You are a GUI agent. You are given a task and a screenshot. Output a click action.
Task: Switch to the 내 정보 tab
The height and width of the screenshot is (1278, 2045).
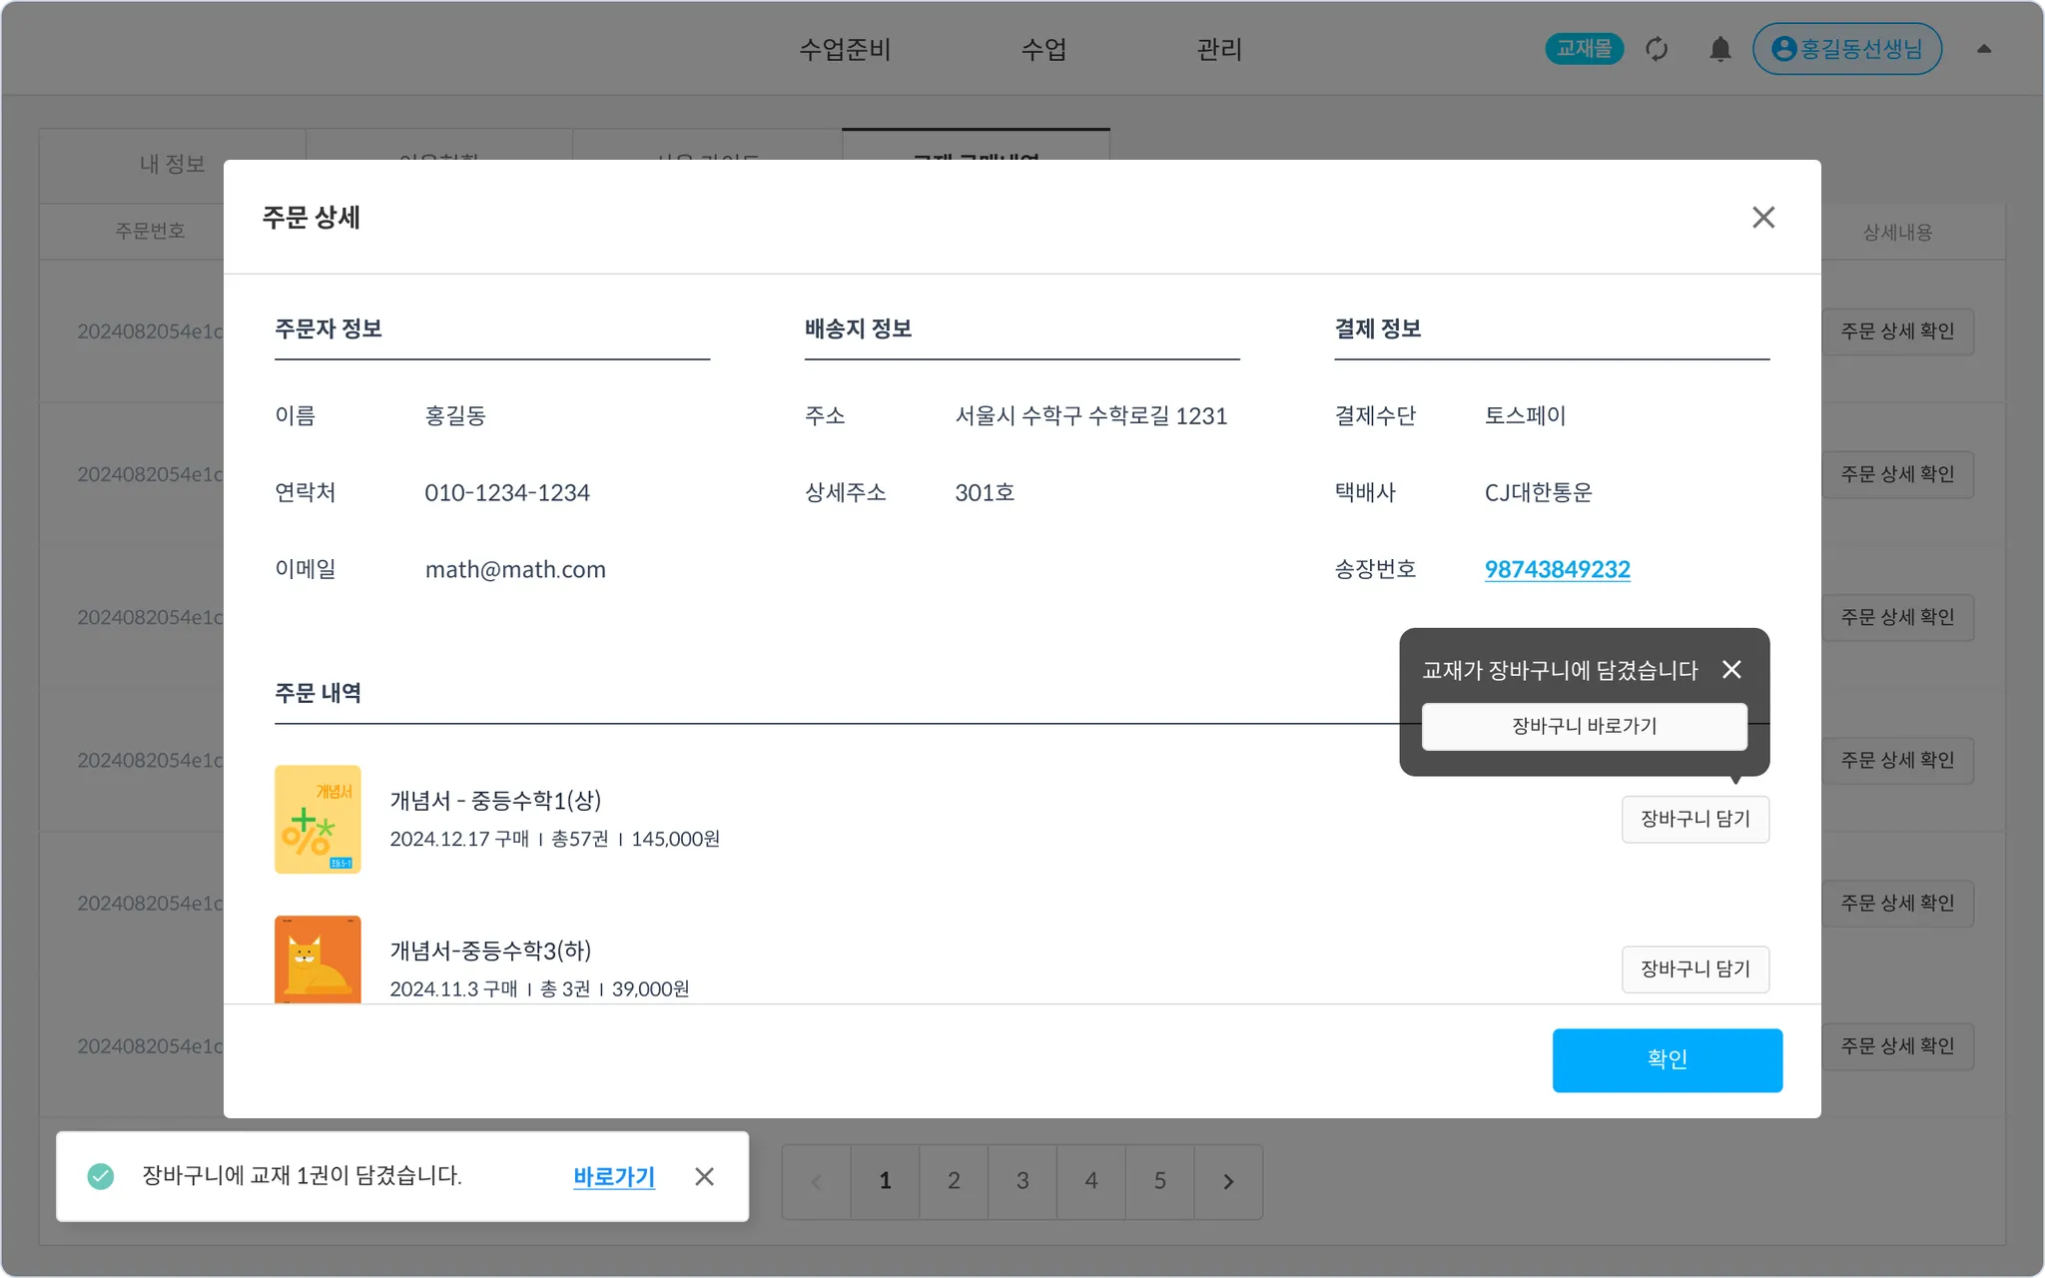point(173,165)
